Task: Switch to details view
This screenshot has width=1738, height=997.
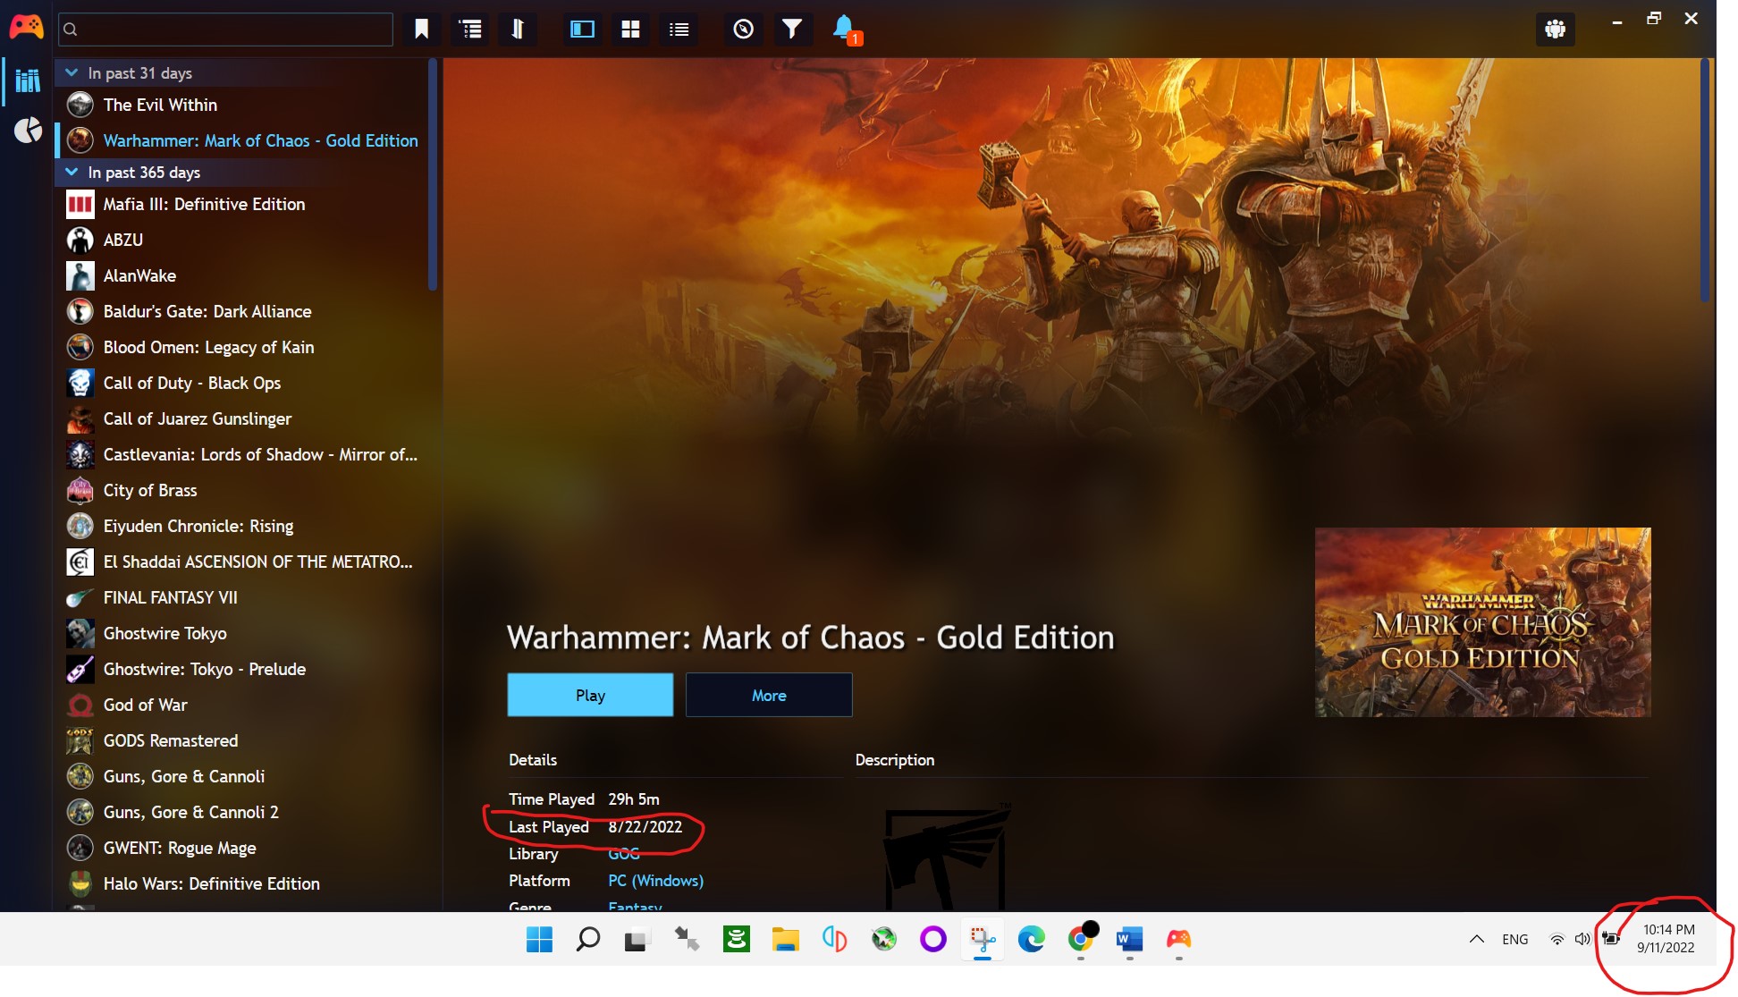Action: click(582, 30)
